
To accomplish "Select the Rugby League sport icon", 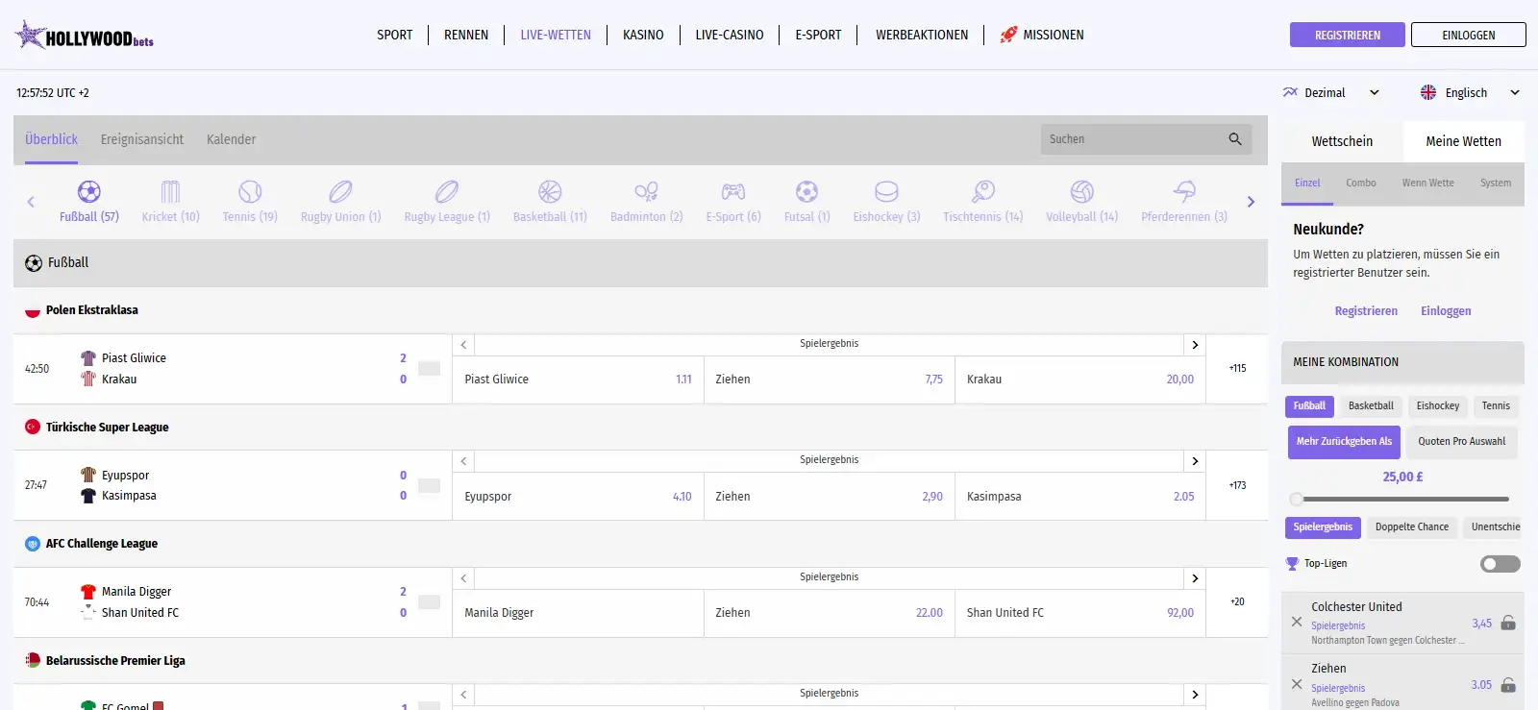I will [x=447, y=191].
